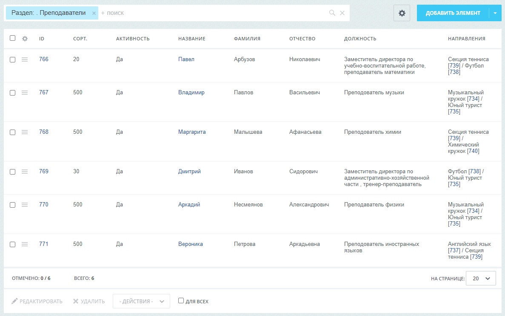Click the Сидорович patronymic cell

[x=303, y=171]
